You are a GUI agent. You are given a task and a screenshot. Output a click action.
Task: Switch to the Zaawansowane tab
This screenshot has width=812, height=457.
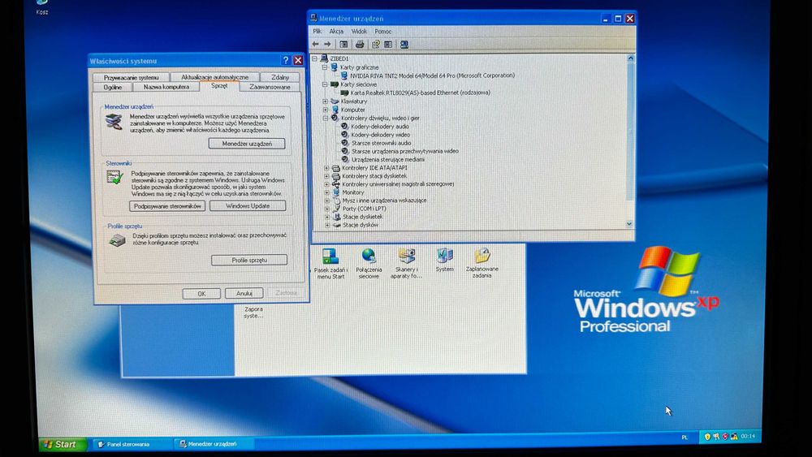[270, 87]
